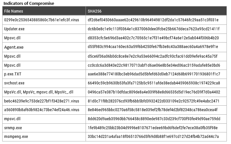This screenshot has width=231, height=144.
Task: Select the Agent.exe file name cell
Action: pos(44,47)
